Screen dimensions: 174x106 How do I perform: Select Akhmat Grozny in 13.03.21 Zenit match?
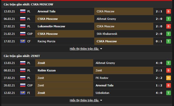tap(105, 63)
